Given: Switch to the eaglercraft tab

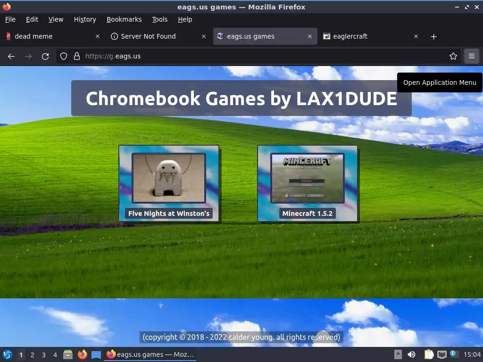Looking at the screenshot, I should pyautogui.click(x=371, y=36).
